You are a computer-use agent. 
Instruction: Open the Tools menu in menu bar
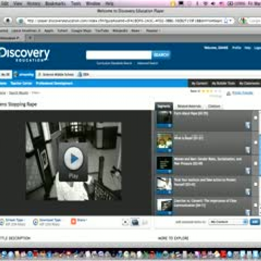76,4
